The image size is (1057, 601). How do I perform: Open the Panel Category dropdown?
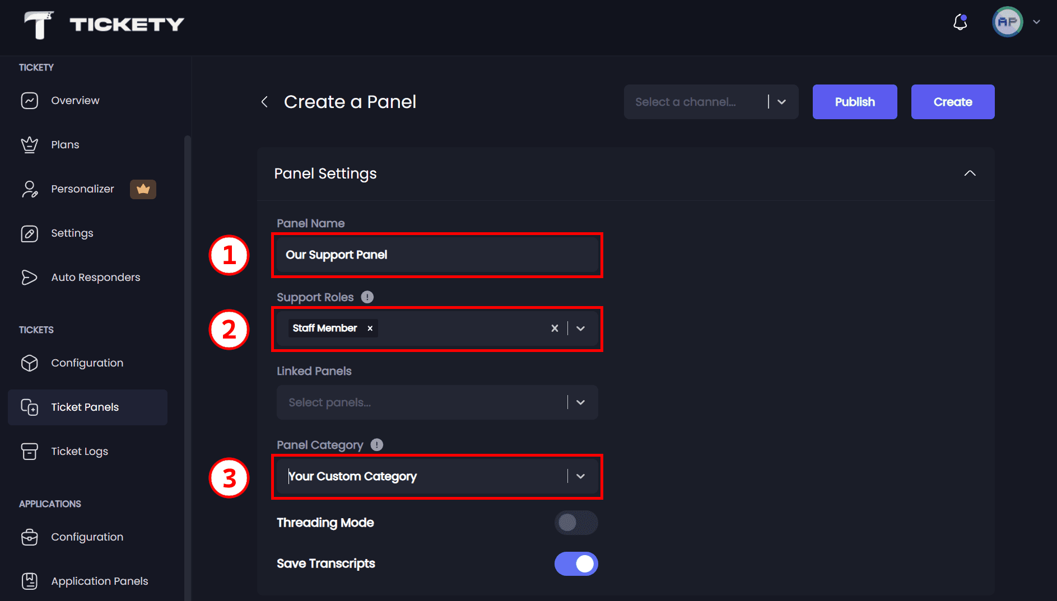click(x=580, y=476)
